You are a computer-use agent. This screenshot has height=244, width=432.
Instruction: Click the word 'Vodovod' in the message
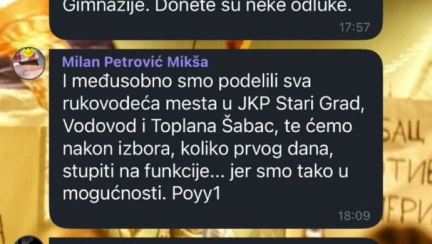100,126
